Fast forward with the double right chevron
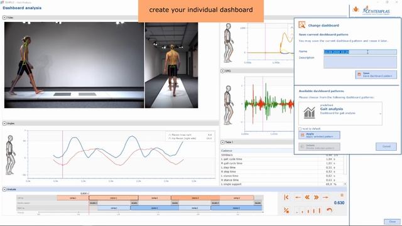 [316, 197]
